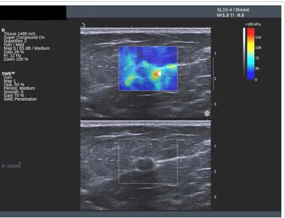Click the 'Fr: 202/224' frame counter
The height and width of the screenshot is (218, 285).
click(x=11, y=166)
